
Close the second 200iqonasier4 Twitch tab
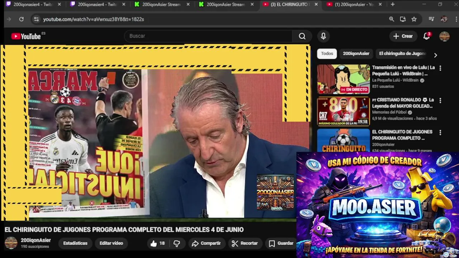pos(124,4)
